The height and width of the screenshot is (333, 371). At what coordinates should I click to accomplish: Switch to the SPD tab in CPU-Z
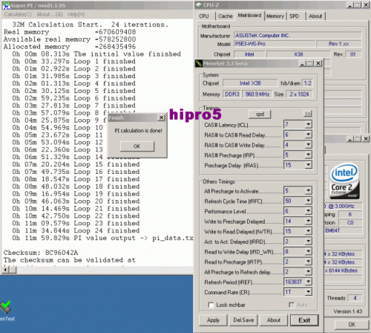(294, 16)
